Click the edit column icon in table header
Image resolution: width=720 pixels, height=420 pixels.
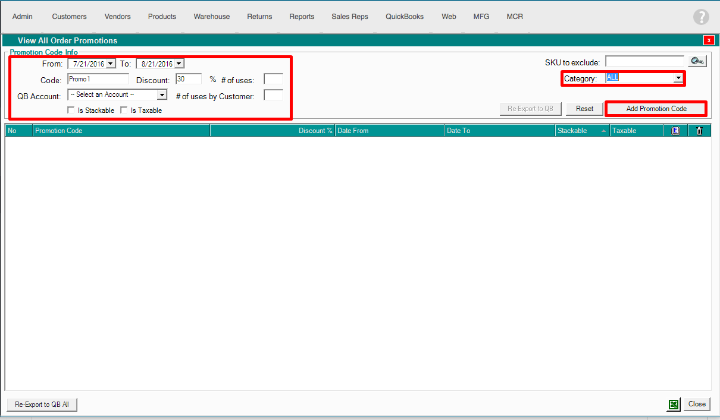pos(675,131)
